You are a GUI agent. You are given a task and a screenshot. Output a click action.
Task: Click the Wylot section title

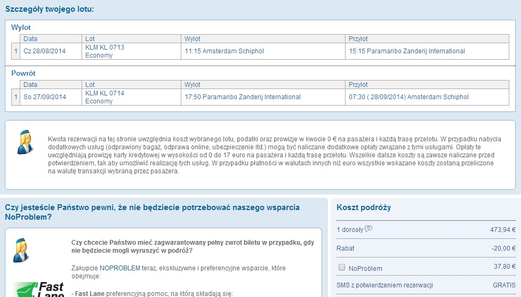(21, 27)
